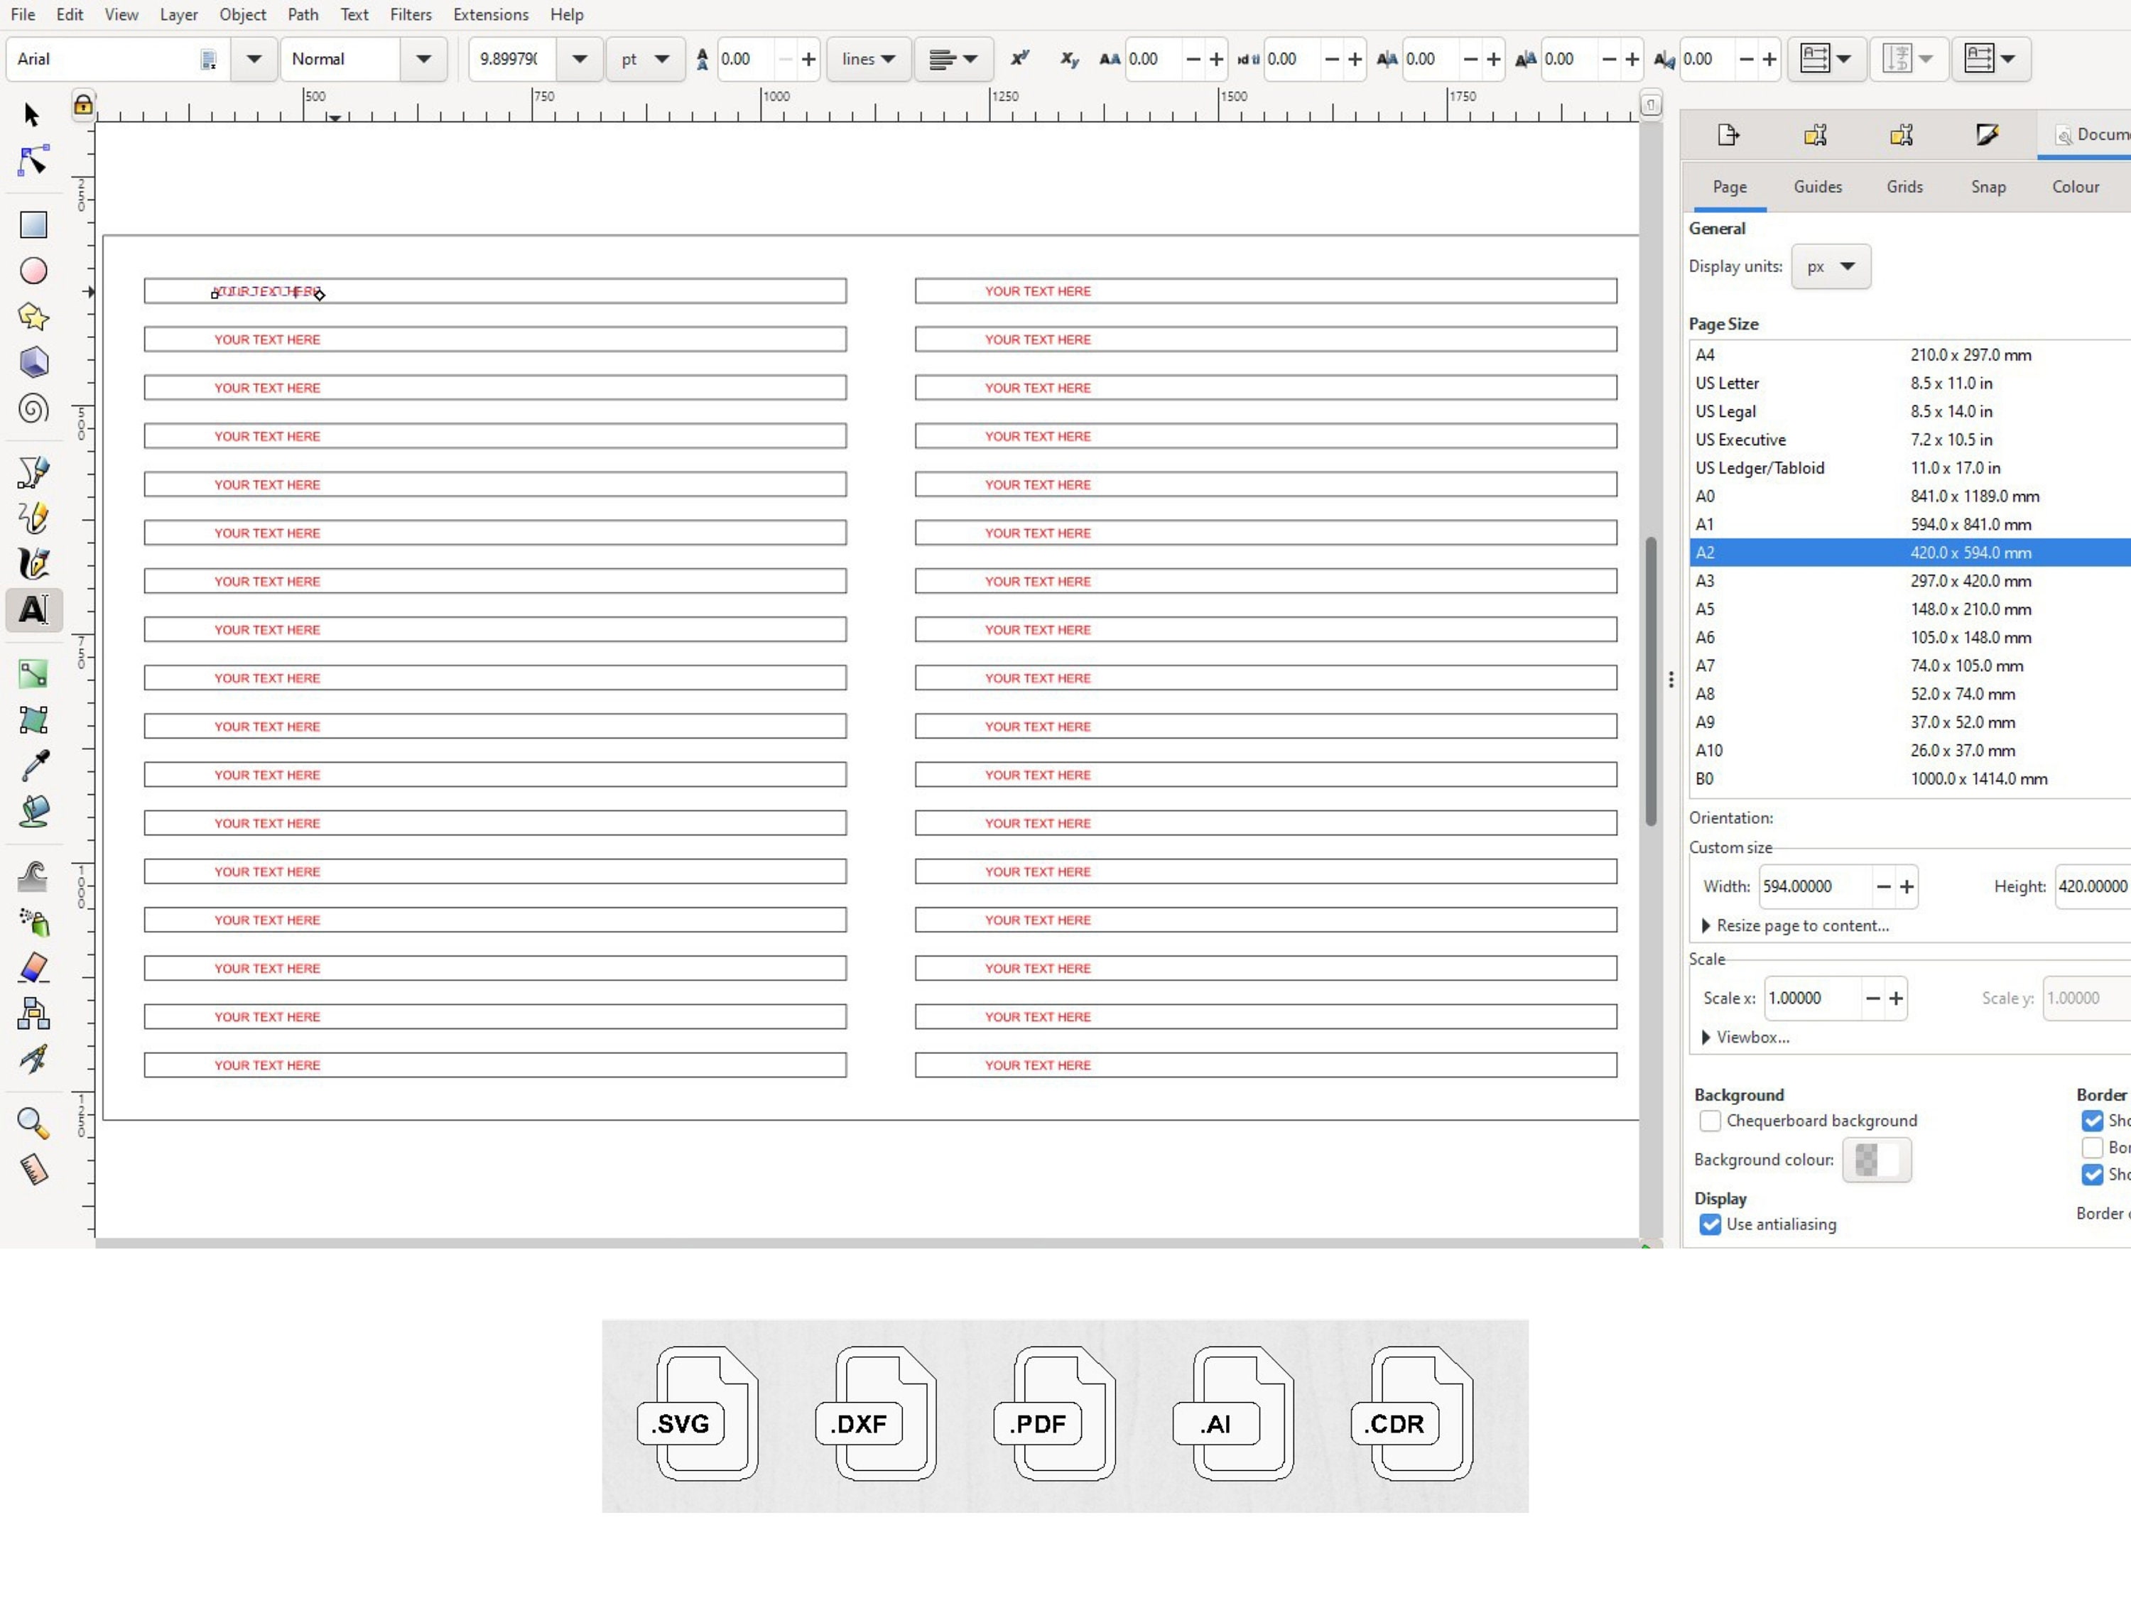Viewport: 2131px width, 1598px height.
Task: Select the Eraser tool
Action: [33, 967]
